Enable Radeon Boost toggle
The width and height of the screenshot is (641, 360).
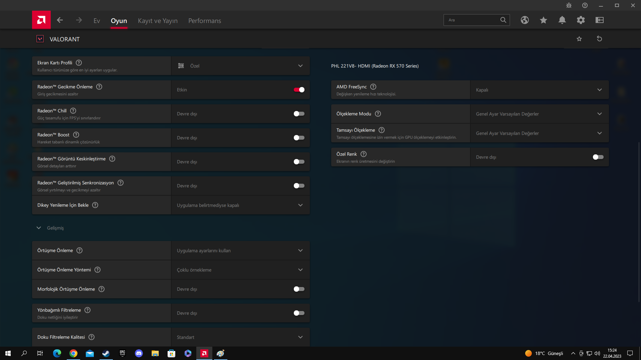pos(299,138)
